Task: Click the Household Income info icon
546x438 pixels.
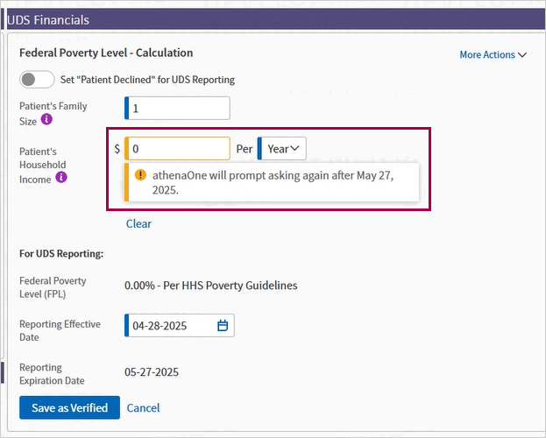Action: [61, 177]
